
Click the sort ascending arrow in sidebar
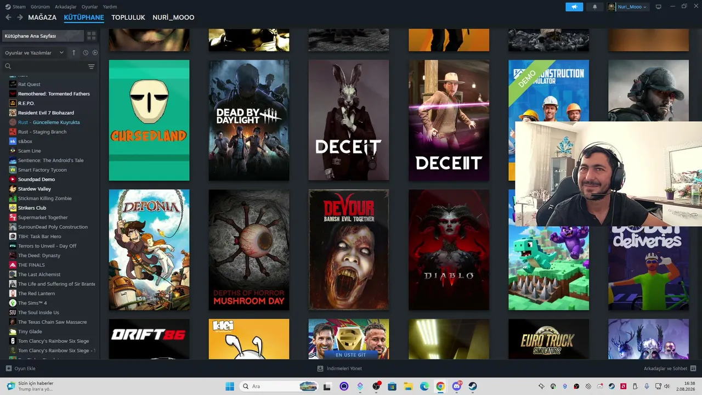pos(75,53)
